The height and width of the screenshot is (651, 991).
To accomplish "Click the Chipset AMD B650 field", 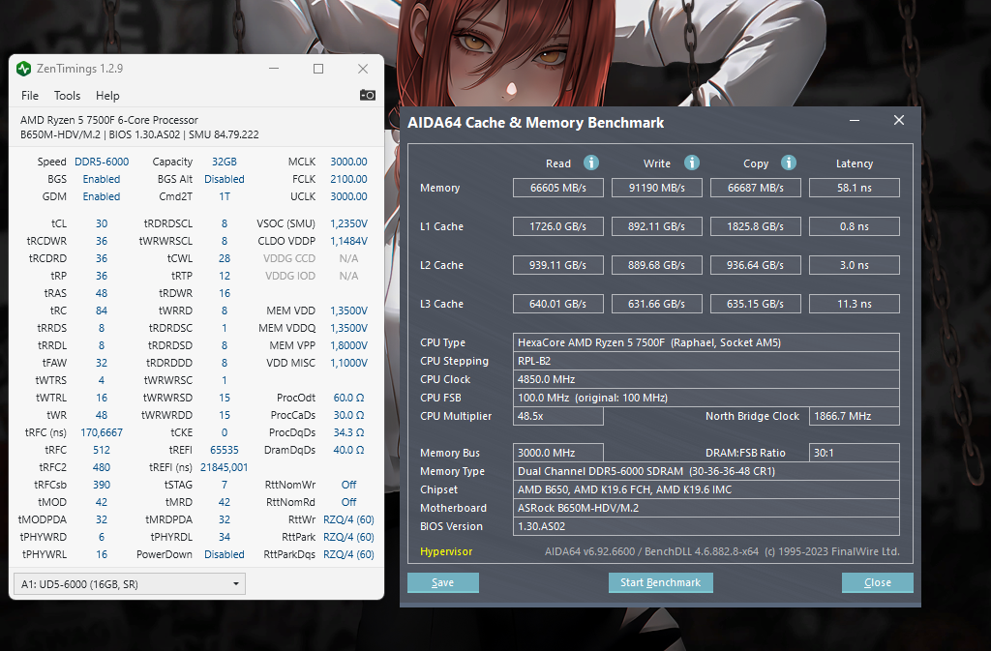I will (706, 489).
